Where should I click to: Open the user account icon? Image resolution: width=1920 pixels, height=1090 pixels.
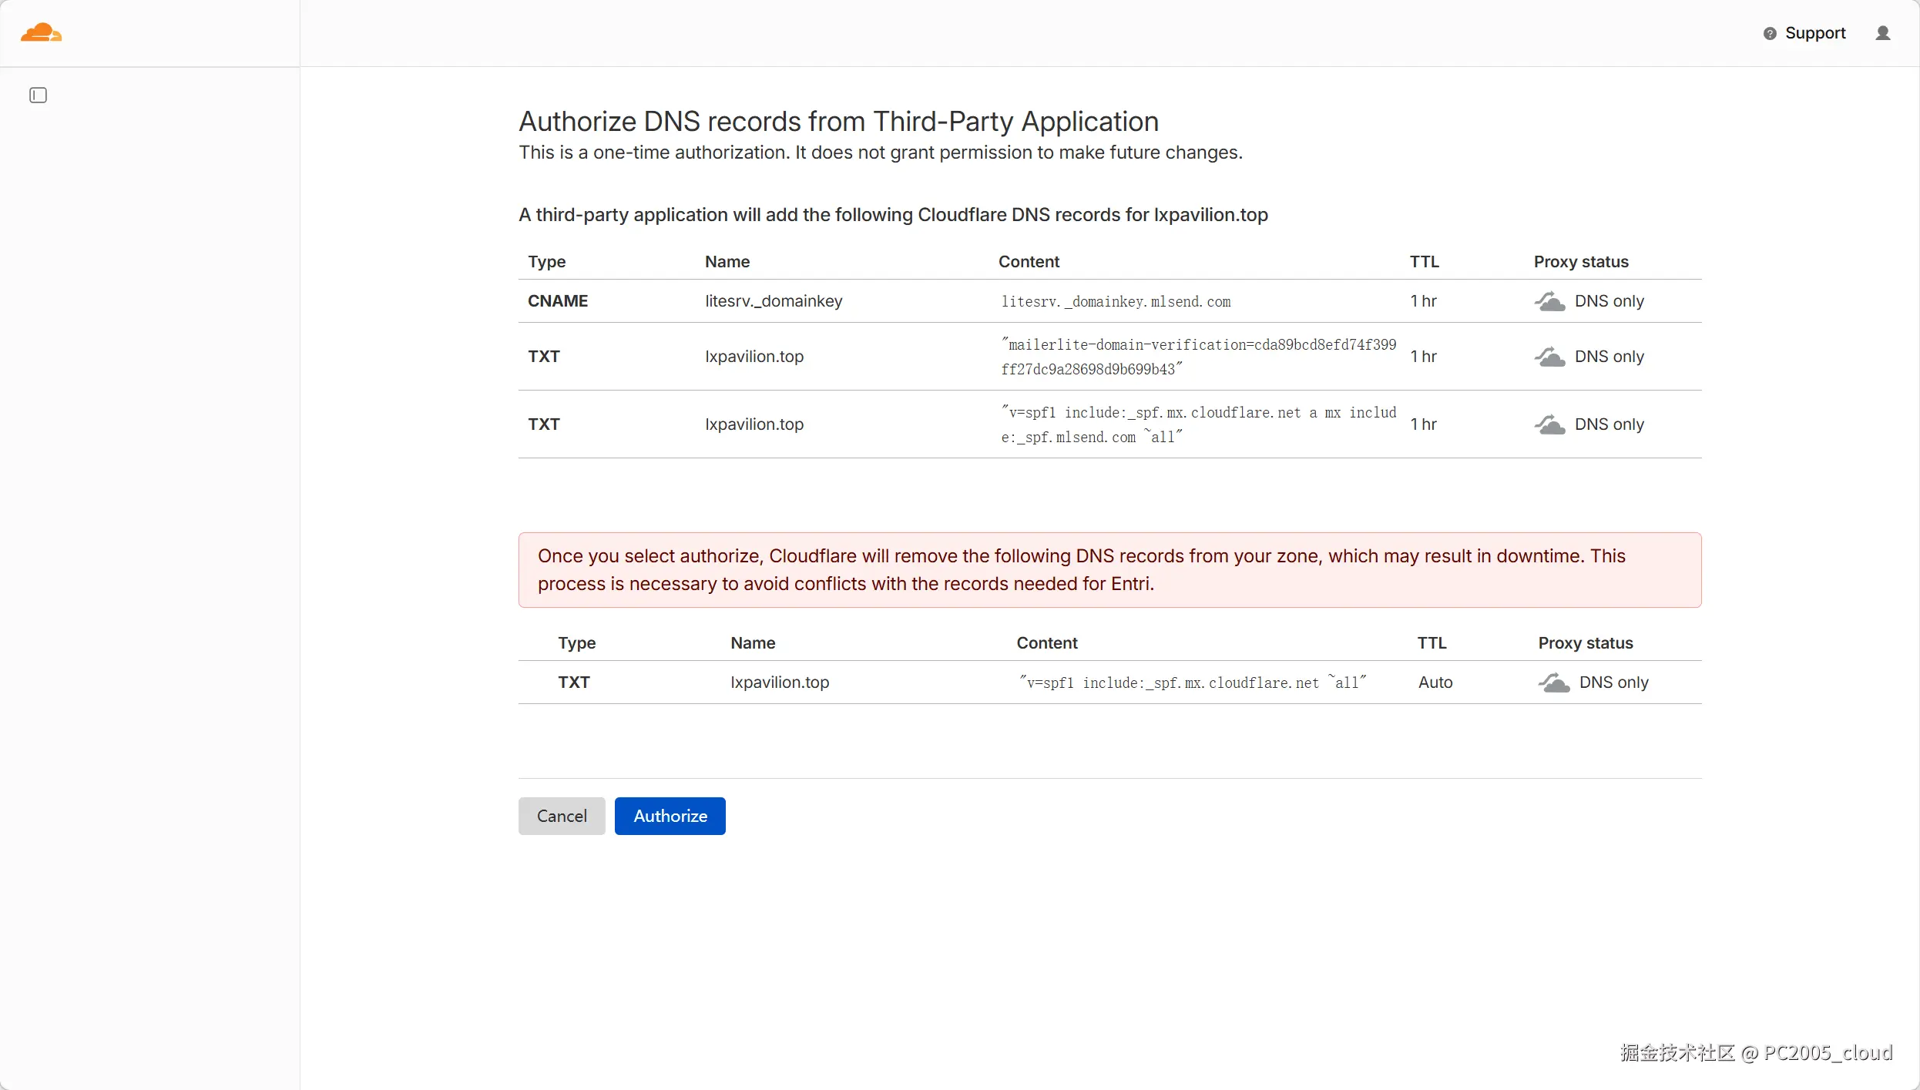pyautogui.click(x=1883, y=33)
